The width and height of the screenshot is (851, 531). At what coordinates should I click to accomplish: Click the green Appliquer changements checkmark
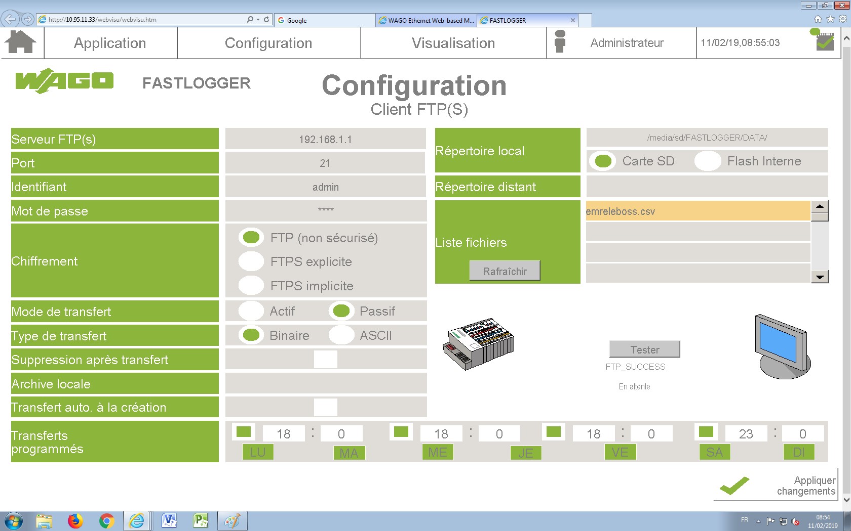(x=734, y=486)
